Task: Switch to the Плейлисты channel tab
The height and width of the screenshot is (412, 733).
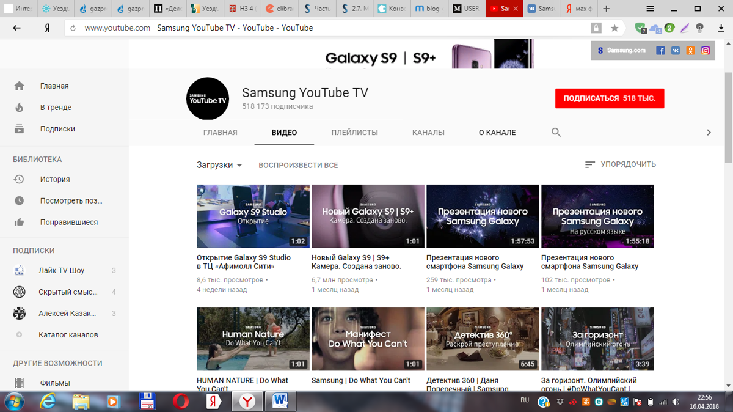Action: [x=355, y=133]
